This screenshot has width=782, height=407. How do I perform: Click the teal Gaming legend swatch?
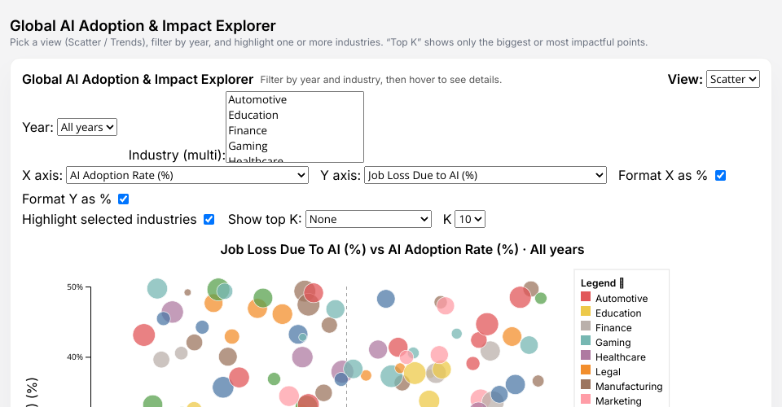(x=586, y=343)
